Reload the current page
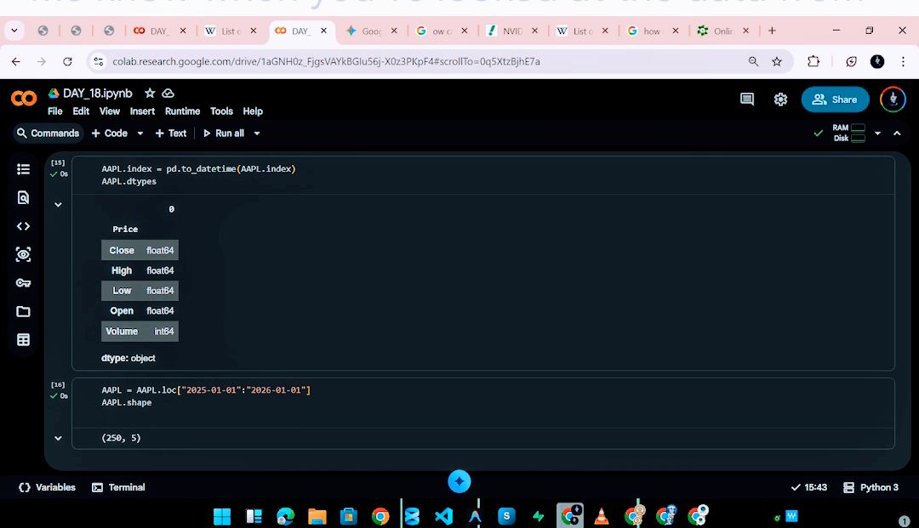 [67, 61]
